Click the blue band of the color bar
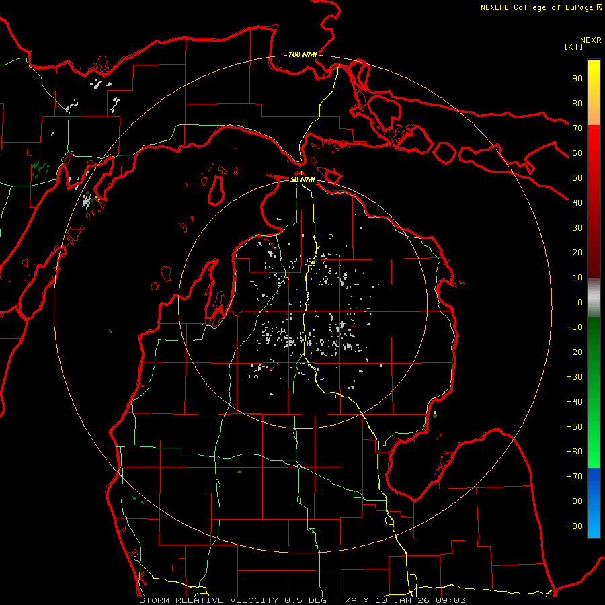605x605 pixels. coord(594,502)
